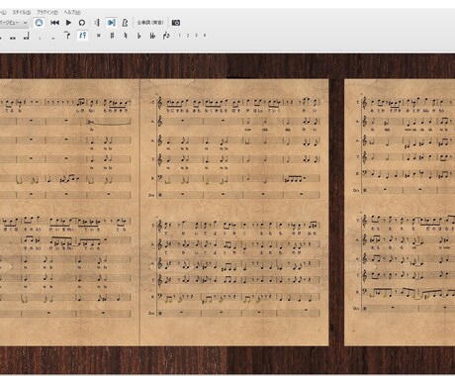The height and width of the screenshot is (376, 455).
Task: Open the Help menu (ヘルプ)
Action: tap(72, 12)
